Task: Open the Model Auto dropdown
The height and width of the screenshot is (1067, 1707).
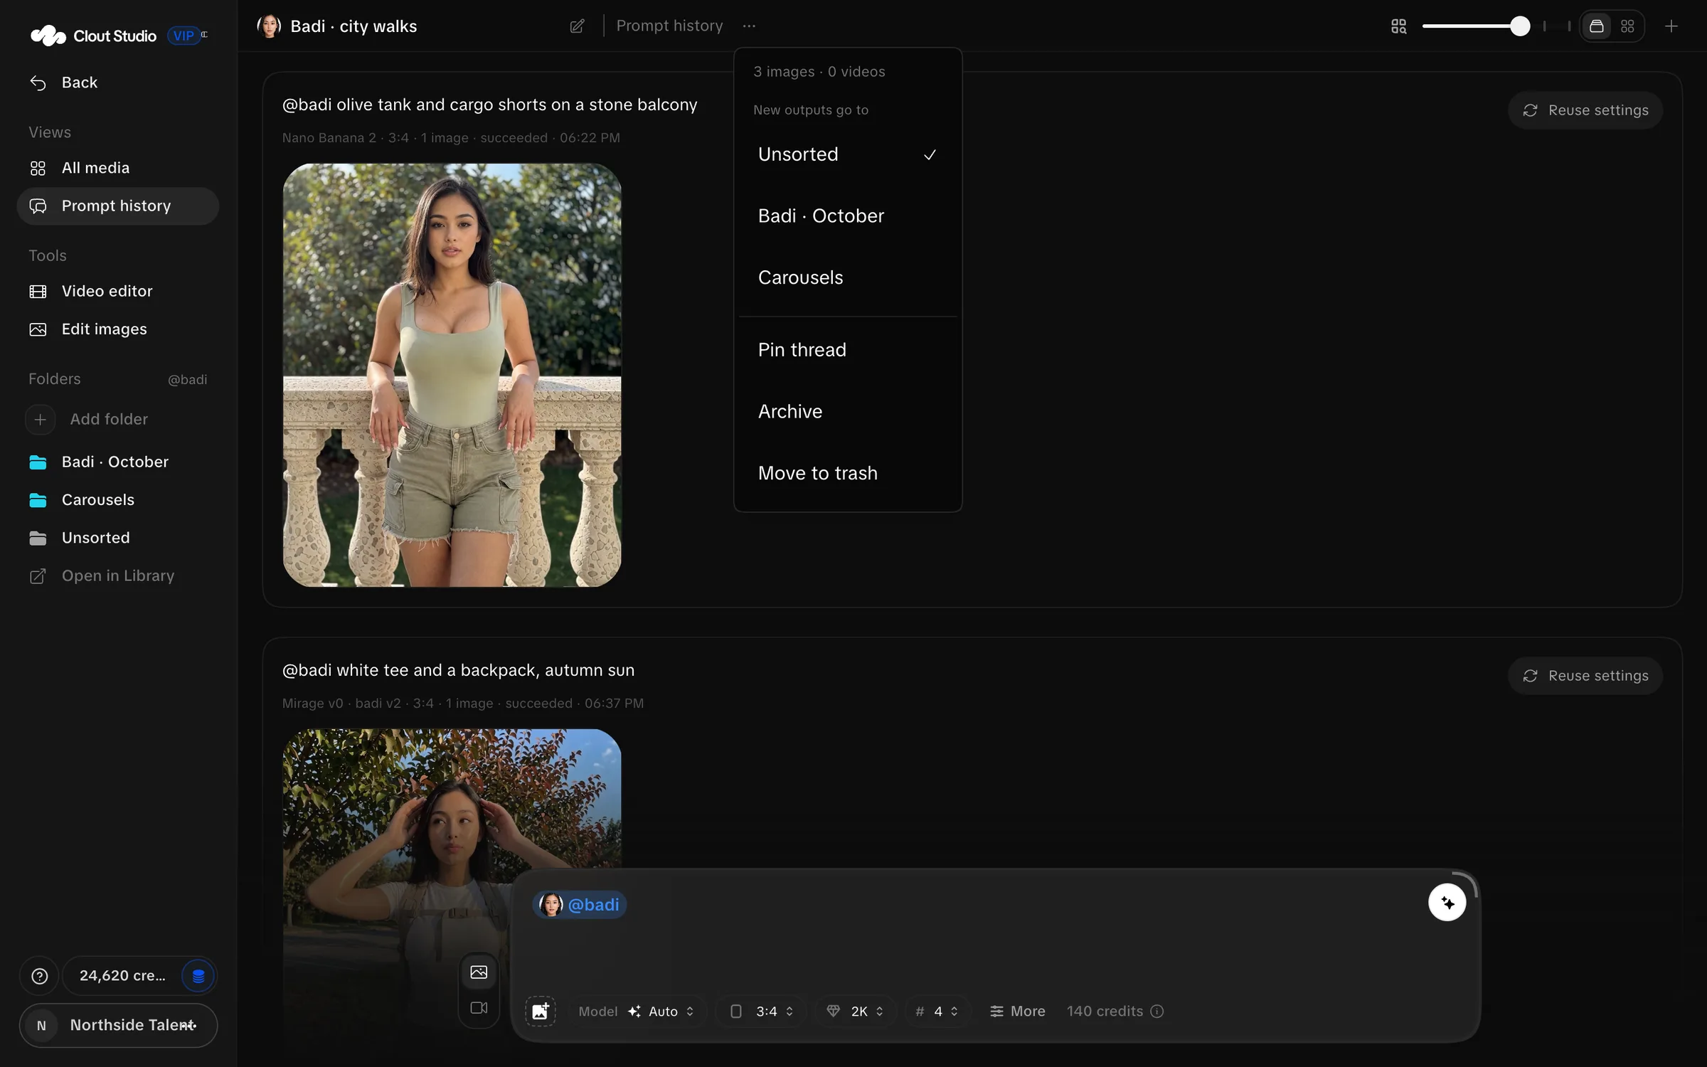Action: (x=637, y=1012)
